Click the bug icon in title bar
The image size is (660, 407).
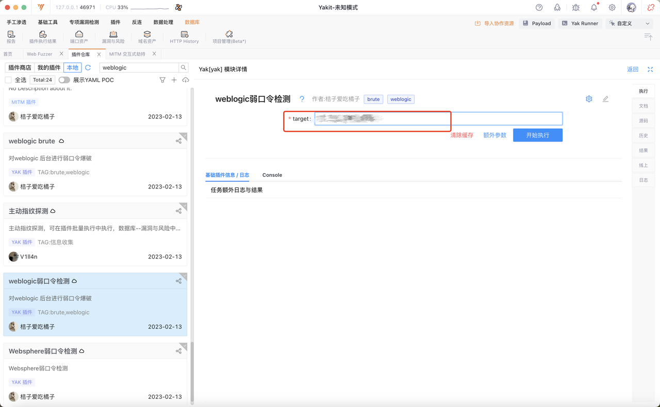point(576,8)
